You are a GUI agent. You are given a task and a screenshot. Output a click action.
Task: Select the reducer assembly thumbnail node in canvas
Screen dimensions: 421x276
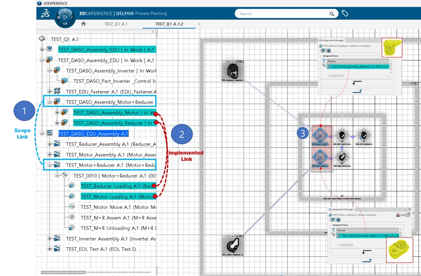click(232, 70)
